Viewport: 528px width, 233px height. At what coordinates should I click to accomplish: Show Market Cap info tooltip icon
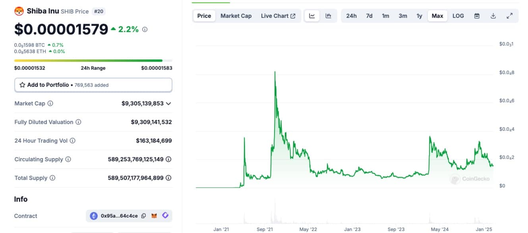[50, 103]
